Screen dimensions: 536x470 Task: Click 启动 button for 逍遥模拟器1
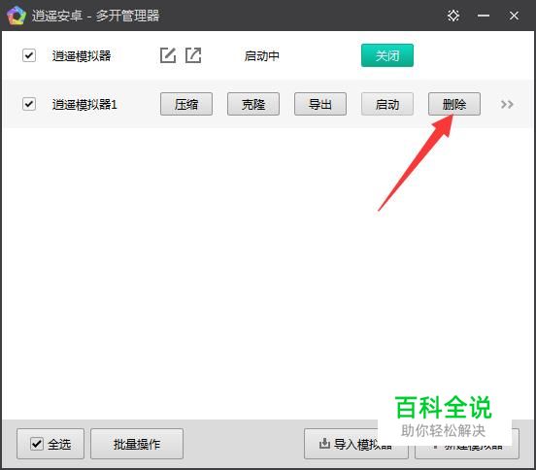387,104
